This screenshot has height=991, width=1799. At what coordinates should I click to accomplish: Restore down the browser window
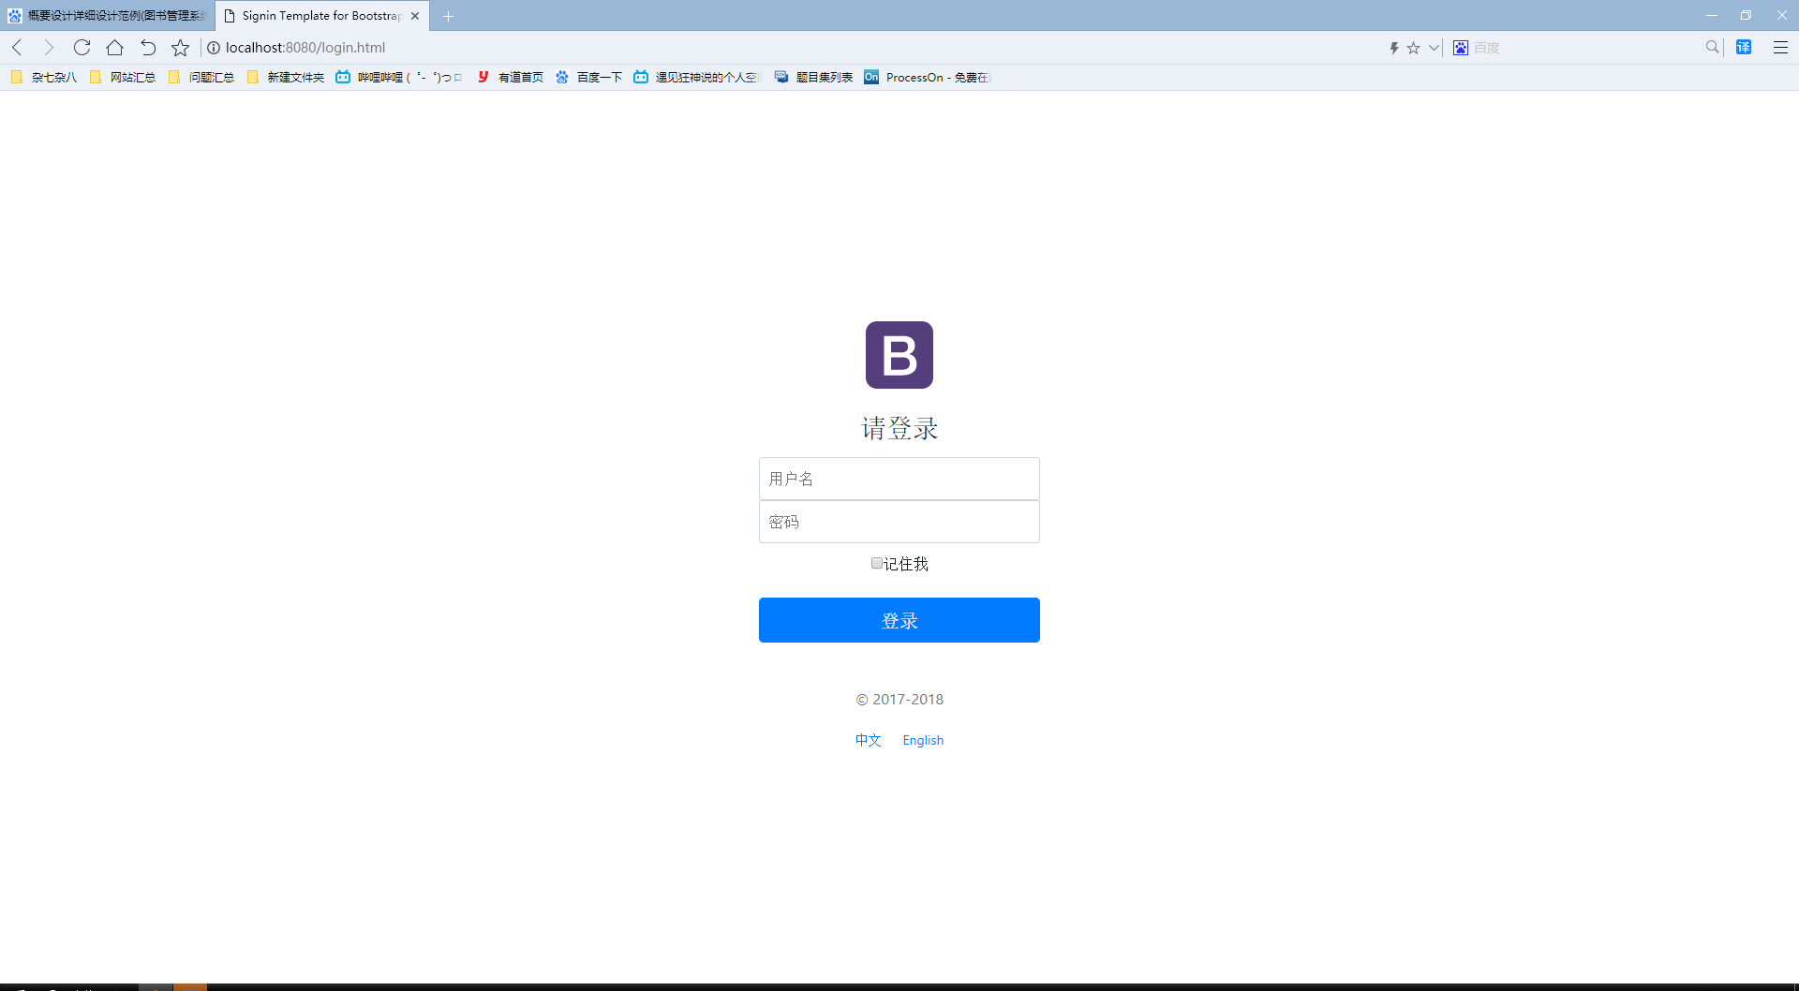[x=1747, y=15]
